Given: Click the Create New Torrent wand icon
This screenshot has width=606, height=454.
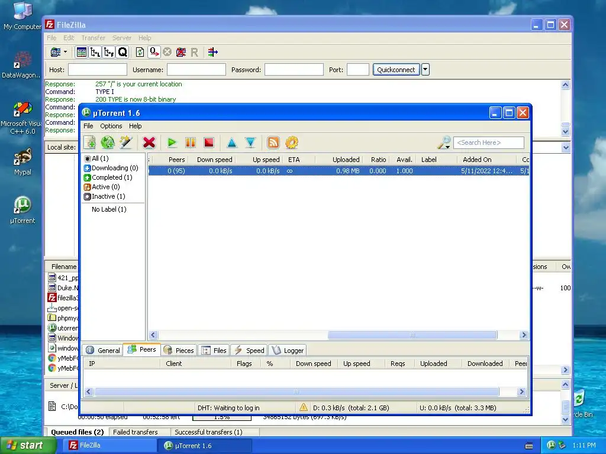Looking at the screenshot, I should (125, 142).
